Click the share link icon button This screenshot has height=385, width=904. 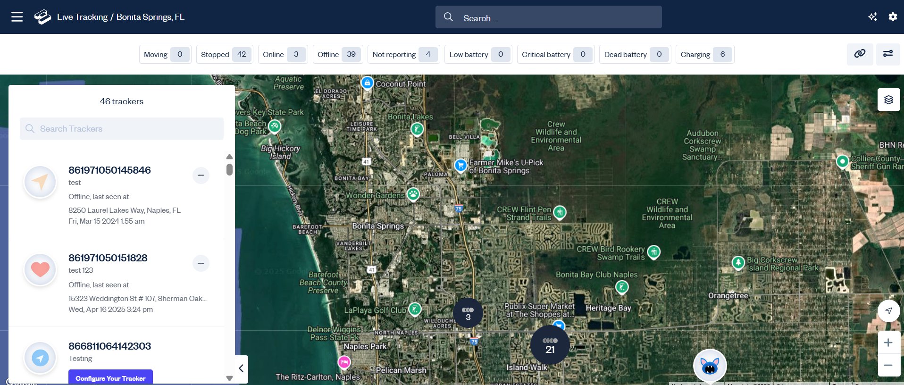[x=860, y=54]
